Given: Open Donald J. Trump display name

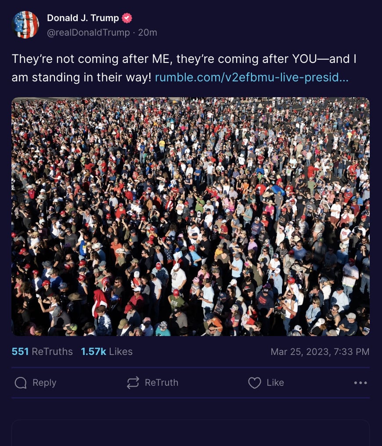Looking at the screenshot, I should (x=83, y=18).
